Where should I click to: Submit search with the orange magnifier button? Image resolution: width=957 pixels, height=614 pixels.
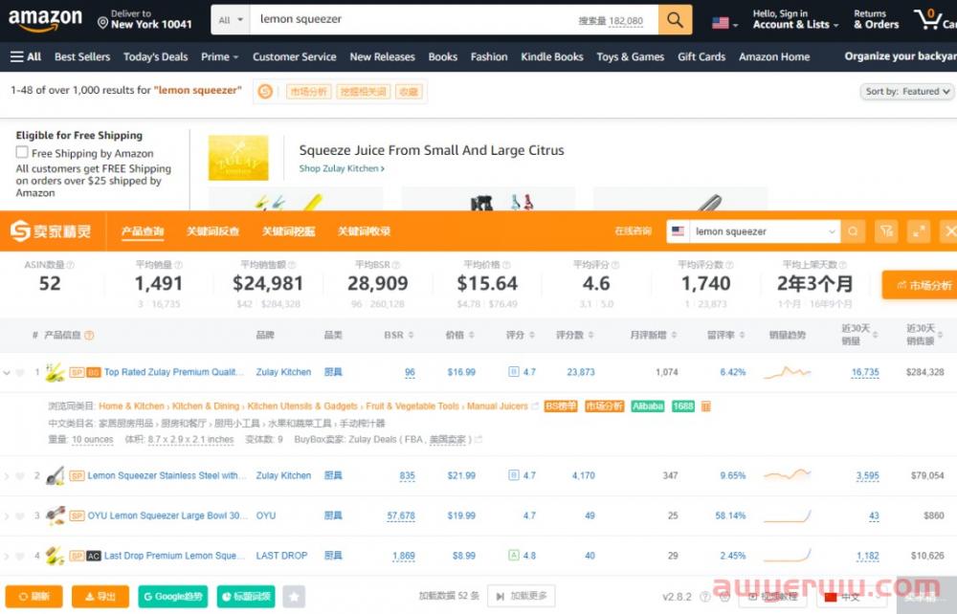(x=675, y=19)
